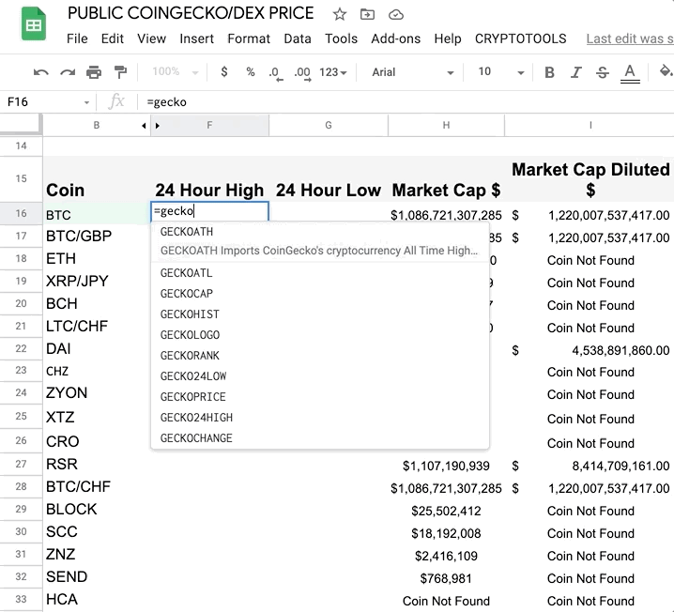Decrease decimal places
This screenshot has height=612, width=674.
[276, 72]
